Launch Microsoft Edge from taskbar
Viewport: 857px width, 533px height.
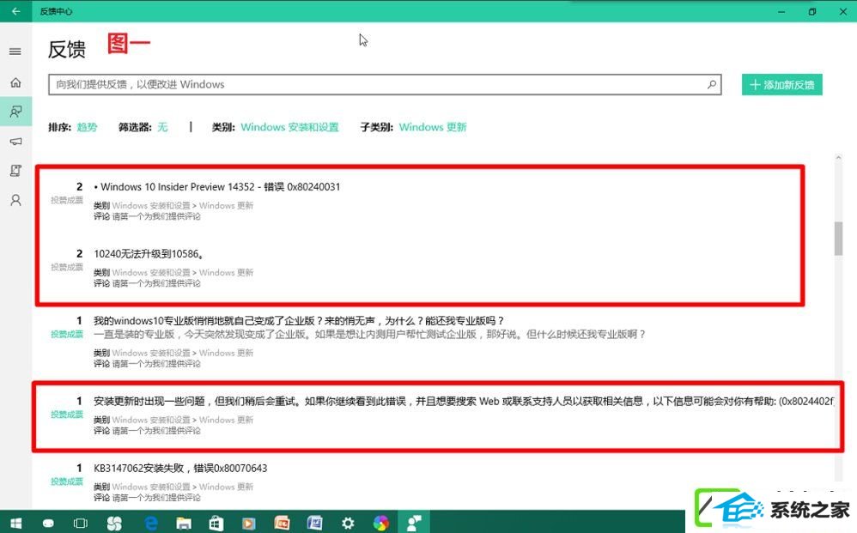(151, 524)
